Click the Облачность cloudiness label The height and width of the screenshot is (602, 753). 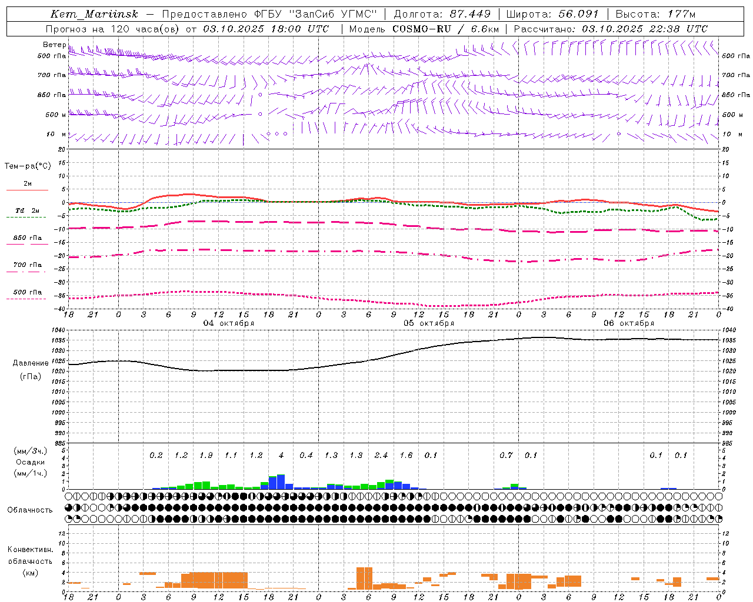(x=30, y=510)
